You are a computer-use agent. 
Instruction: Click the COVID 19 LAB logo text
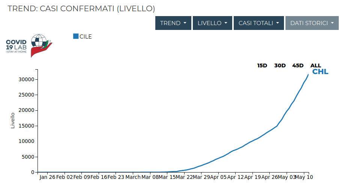tap(16, 46)
